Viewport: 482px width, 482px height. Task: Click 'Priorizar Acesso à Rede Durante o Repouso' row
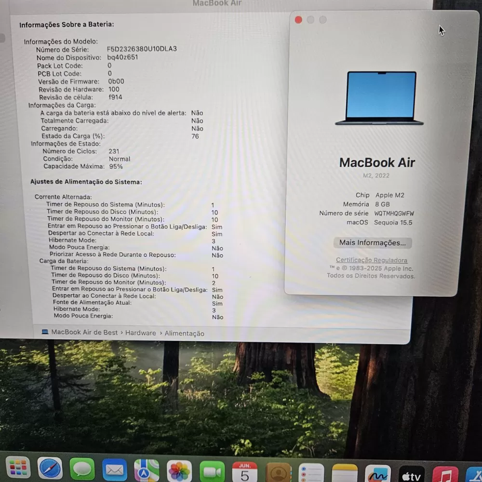click(136, 255)
